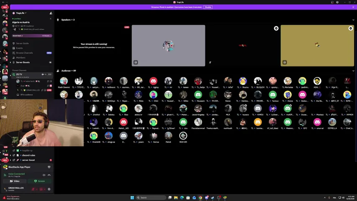
Task: Toggle noise suppression icon in voice panel
Action: pyautogui.click(x=44, y=175)
